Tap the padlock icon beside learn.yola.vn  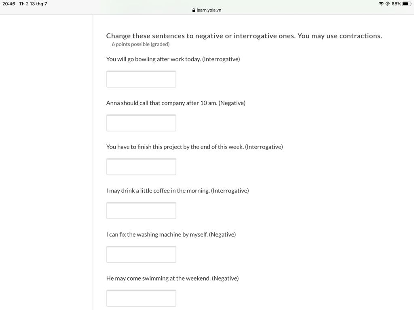click(194, 10)
